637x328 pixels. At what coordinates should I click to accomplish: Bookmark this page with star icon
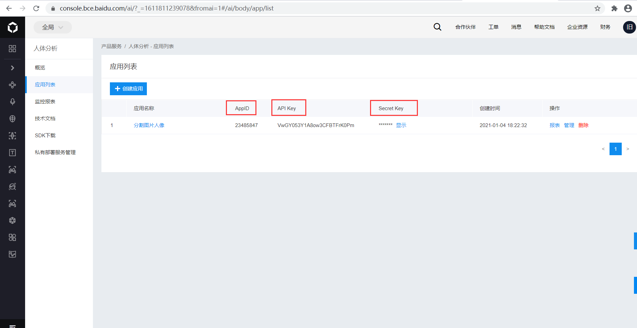click(597, 8)
